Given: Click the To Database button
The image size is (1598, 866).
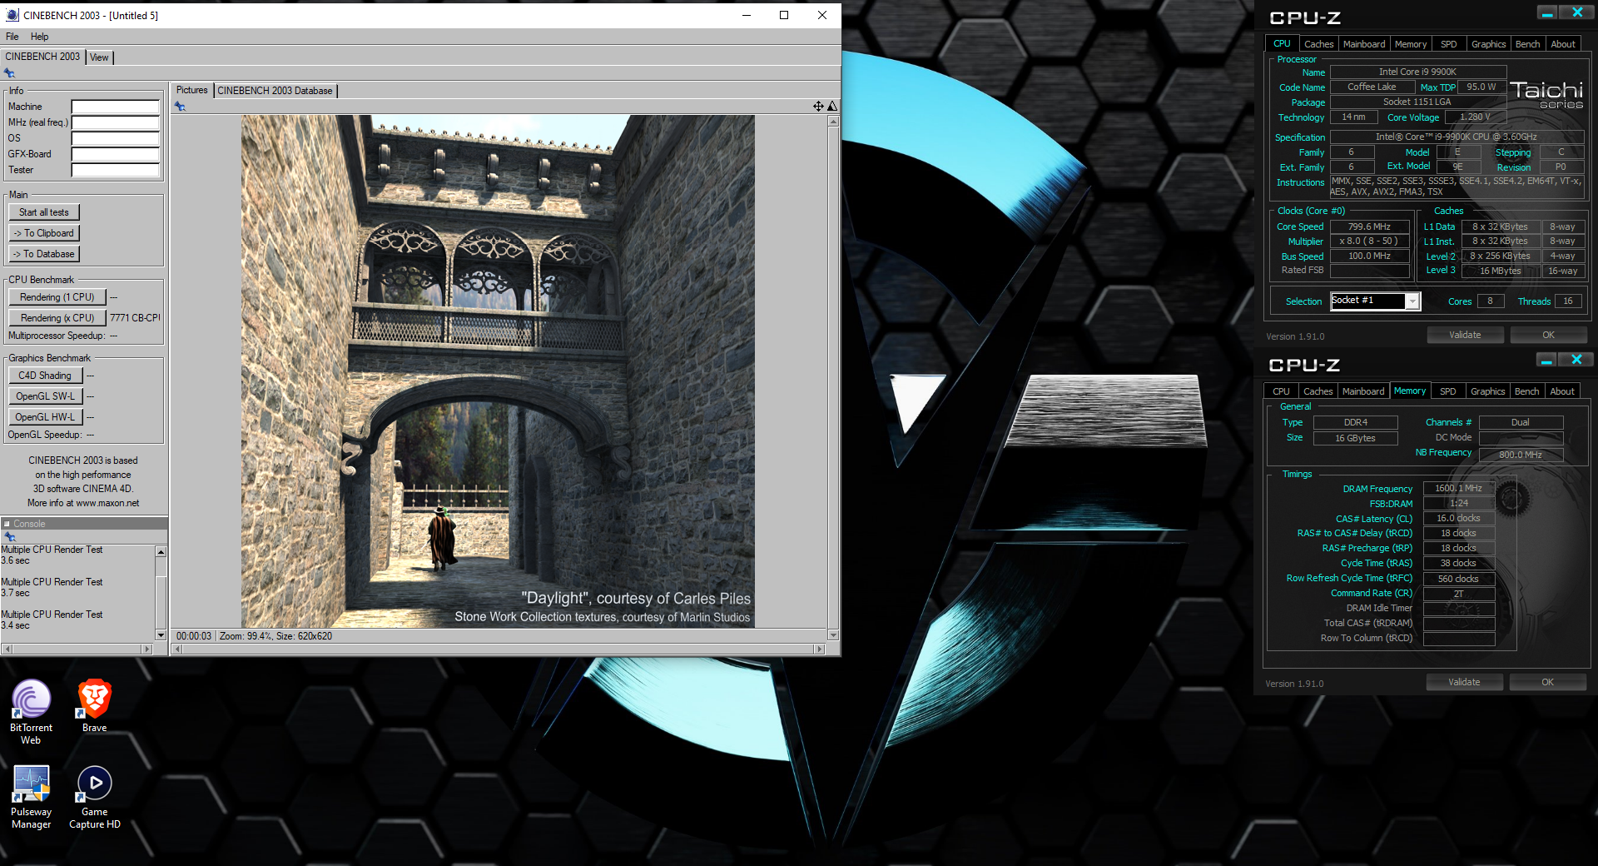Looking at the screenshot, I should [44, 254].
